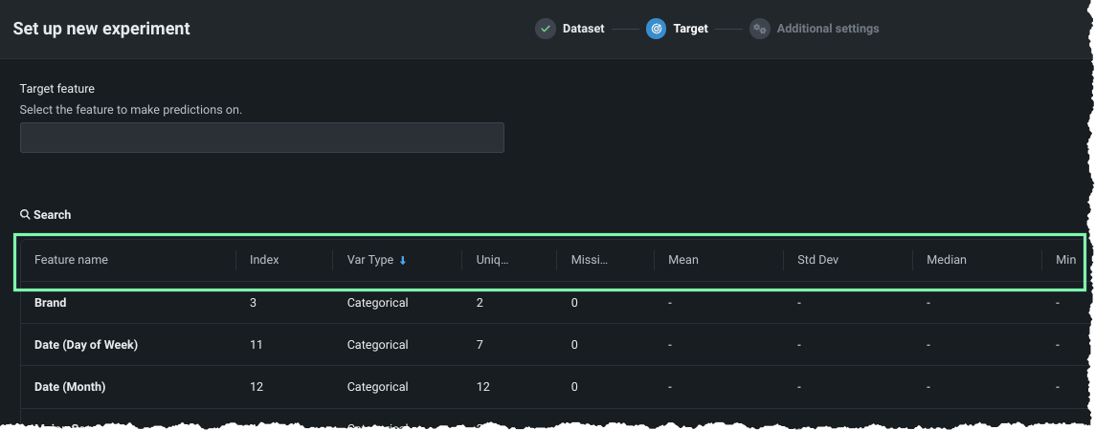Click the Missing column header
The height and width of the screenshot is (430, 1095).
point(589,260)
